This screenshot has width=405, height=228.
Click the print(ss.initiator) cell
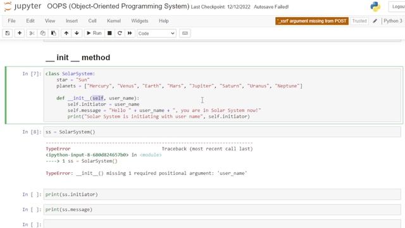(x=222, y=194)
